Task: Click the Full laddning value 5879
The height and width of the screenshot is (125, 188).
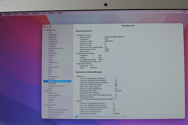Action: (x=101, y=59)
